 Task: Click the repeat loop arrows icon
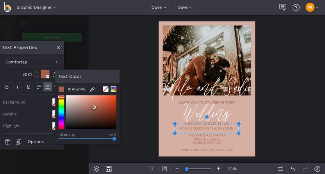click(x=280, y=169)
